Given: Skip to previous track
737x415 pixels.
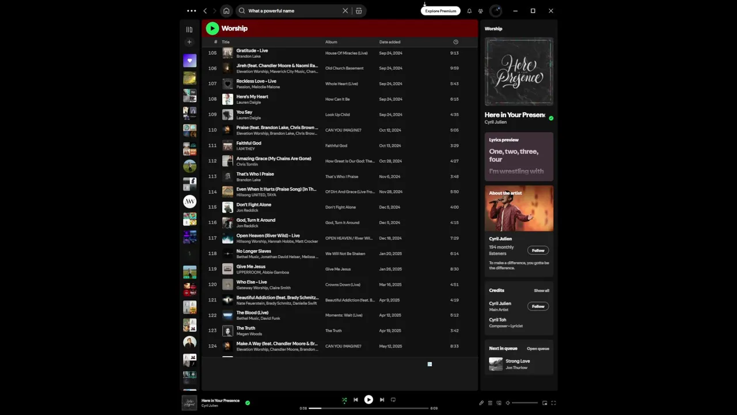Looking at the screenshot, I should coord(356,399).
